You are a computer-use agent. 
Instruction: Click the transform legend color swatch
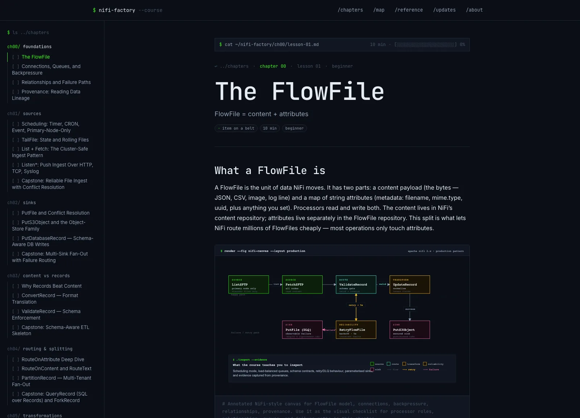pyautogui.click(x=404, y=364)
